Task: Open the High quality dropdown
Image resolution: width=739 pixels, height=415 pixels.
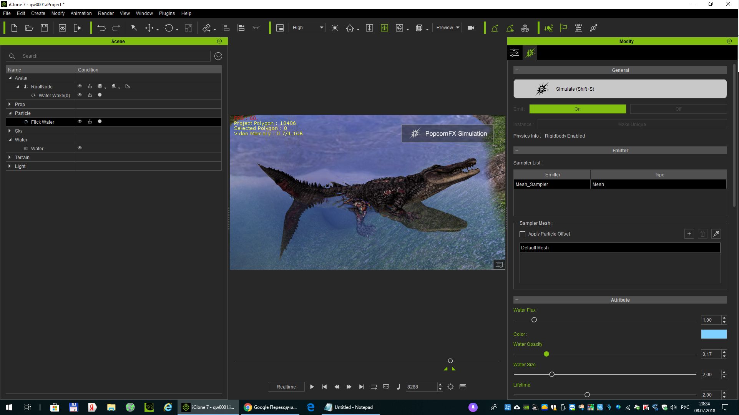Action: [x=307, y=28]
